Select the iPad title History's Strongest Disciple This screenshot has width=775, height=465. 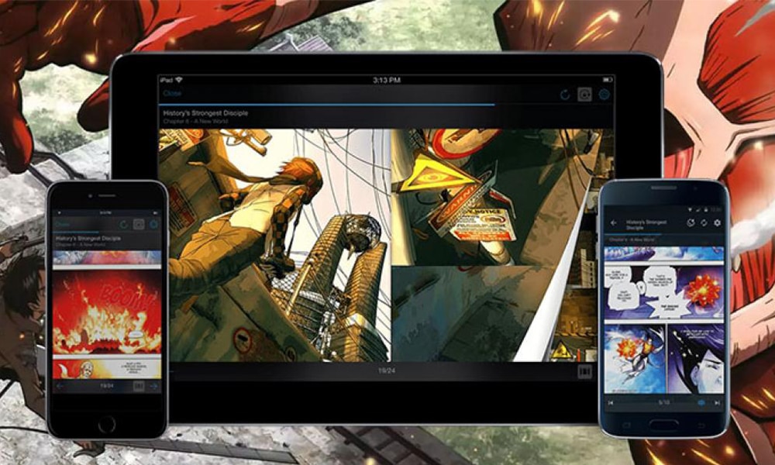(205, 113)
